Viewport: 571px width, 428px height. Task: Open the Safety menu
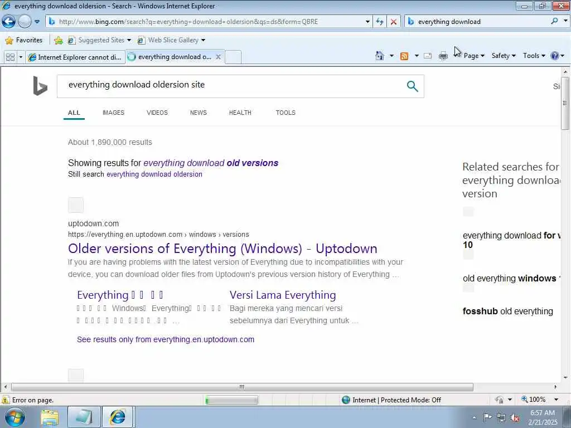point(504,56)
